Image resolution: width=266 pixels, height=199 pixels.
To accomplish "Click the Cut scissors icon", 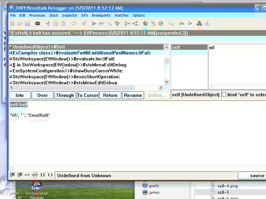I will tap(48, 23).
